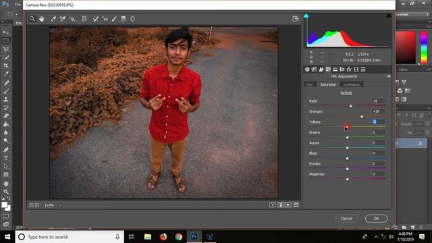Switch to the Saturation tab
The height and width of the screenshot is (243, 432).
pyautogui.click(x=328, y=84)
